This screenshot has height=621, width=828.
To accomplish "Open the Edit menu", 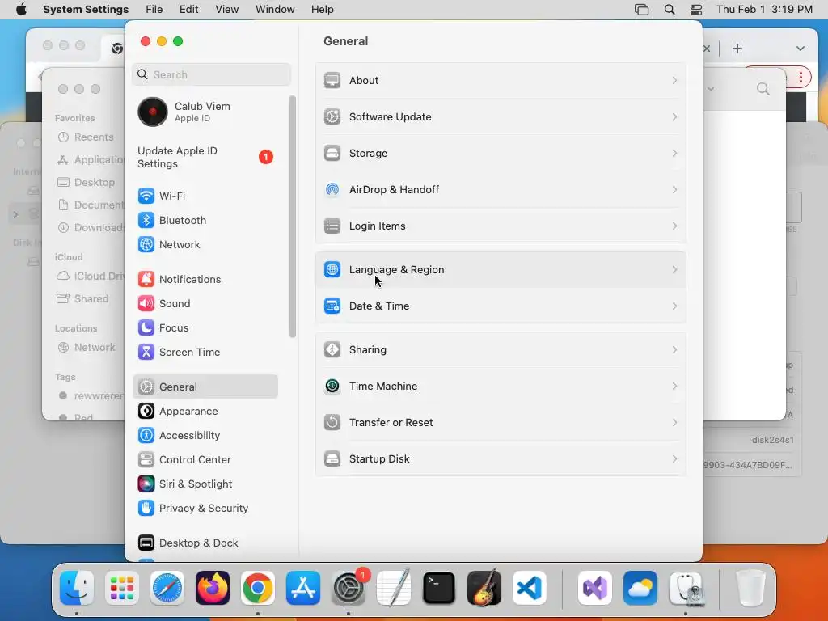I will tap(188, 10).
